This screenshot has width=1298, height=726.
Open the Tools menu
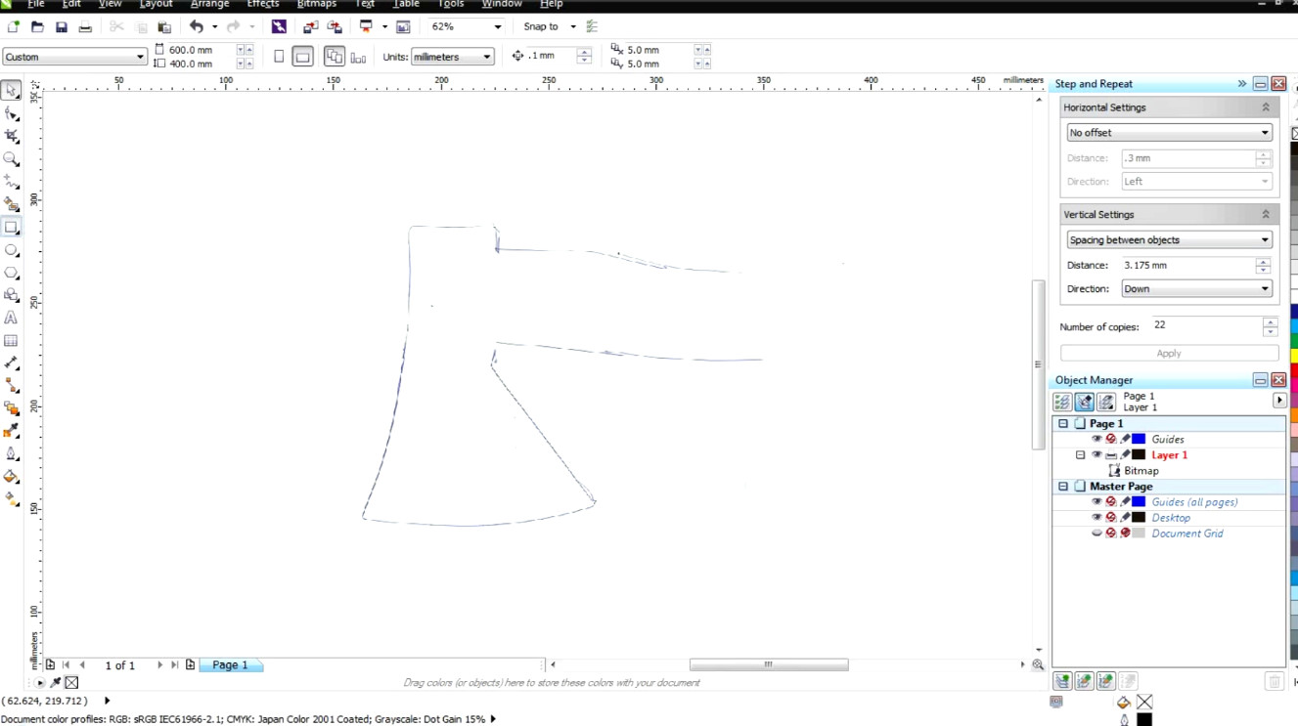[x=451, y=4]
